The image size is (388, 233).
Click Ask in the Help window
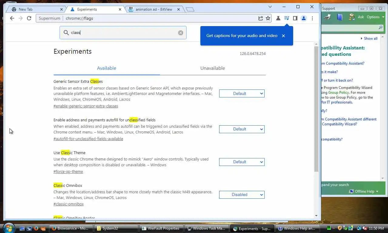(x=361, y=17)
